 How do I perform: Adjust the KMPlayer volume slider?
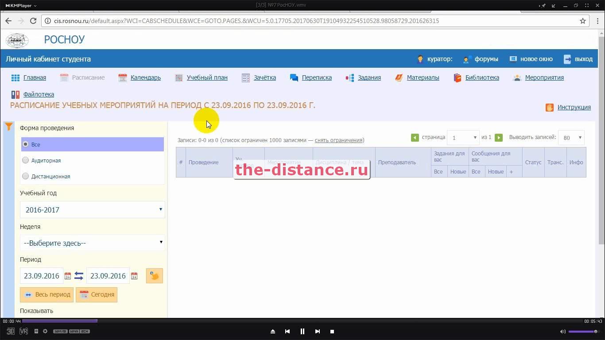(x=584, y=331)
